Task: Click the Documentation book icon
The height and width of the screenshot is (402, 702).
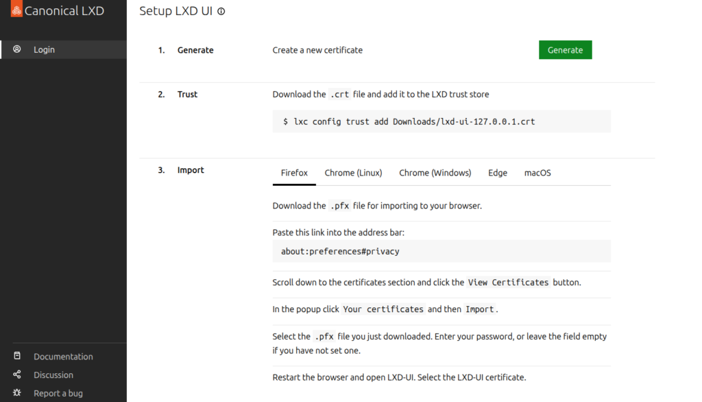Action: coord(17,356)
